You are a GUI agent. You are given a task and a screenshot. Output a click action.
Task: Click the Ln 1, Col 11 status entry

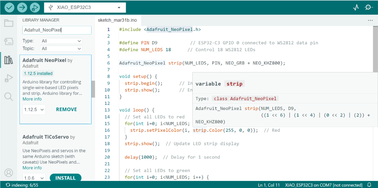[269, 185]
